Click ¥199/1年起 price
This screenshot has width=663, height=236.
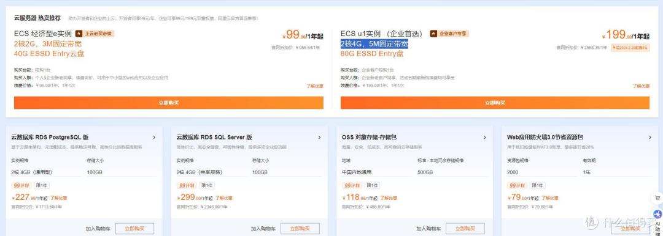tap(626, 35)
